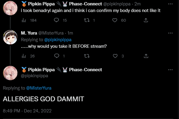This screenshot has width=179, height=119.
Task: Open @MisterYura mention link in Pippa's reply
Action: point(39,88)
